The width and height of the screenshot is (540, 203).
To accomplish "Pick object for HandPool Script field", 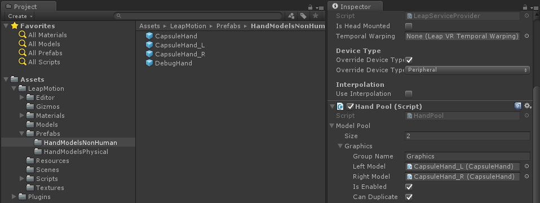I will 526,116.
